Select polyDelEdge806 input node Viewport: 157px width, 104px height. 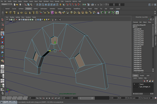click(139, 70)
